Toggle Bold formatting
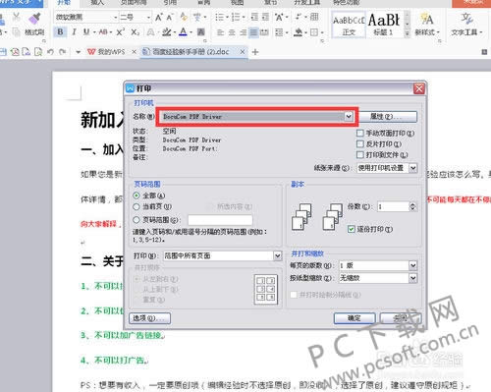491x392 pixels. (x=60, y=32)
